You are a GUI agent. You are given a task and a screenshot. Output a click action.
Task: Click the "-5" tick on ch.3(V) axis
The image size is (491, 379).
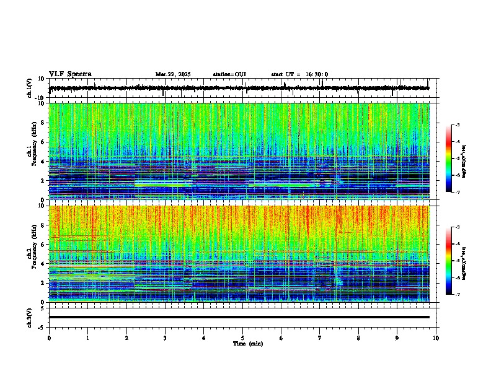pyautogui.click(x=42, y=328)
